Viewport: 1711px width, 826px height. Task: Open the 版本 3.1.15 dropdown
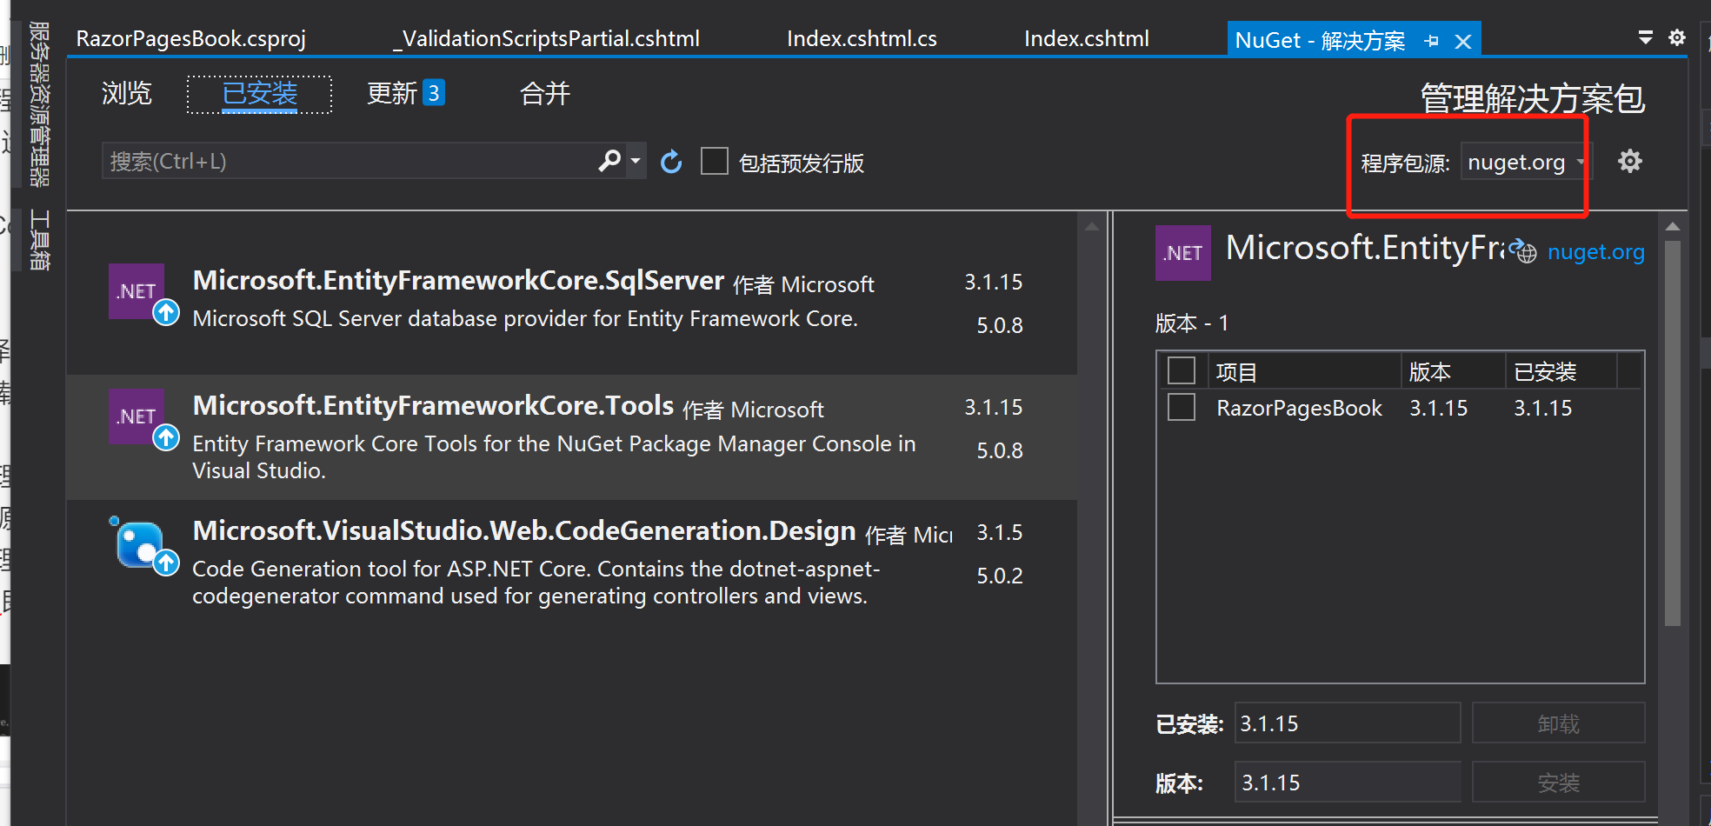[1347, 782]
